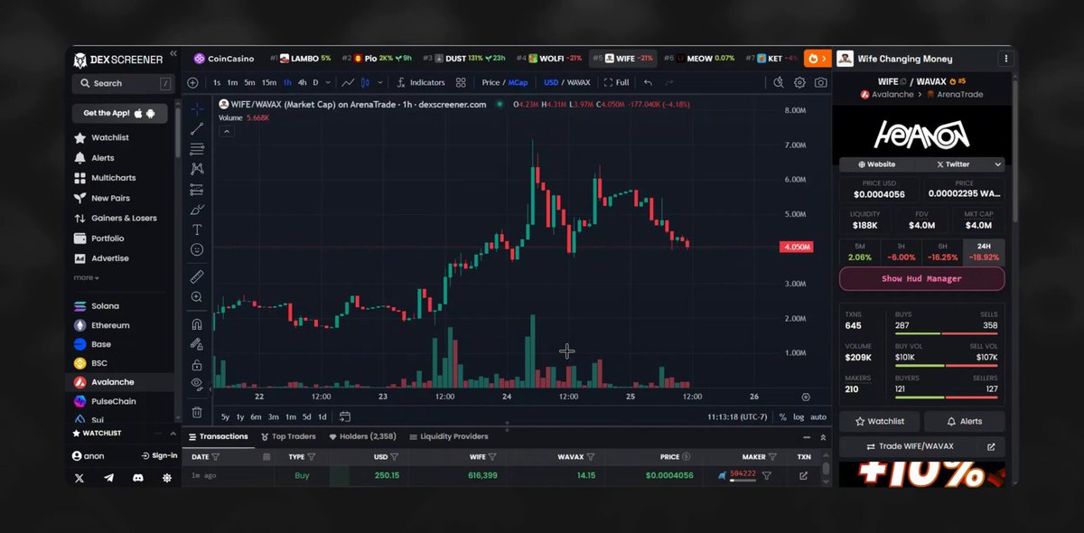Open the emoji sticker tool
Image resolution: width=1084 pixels, height=533 pixels.
(197, 249)
